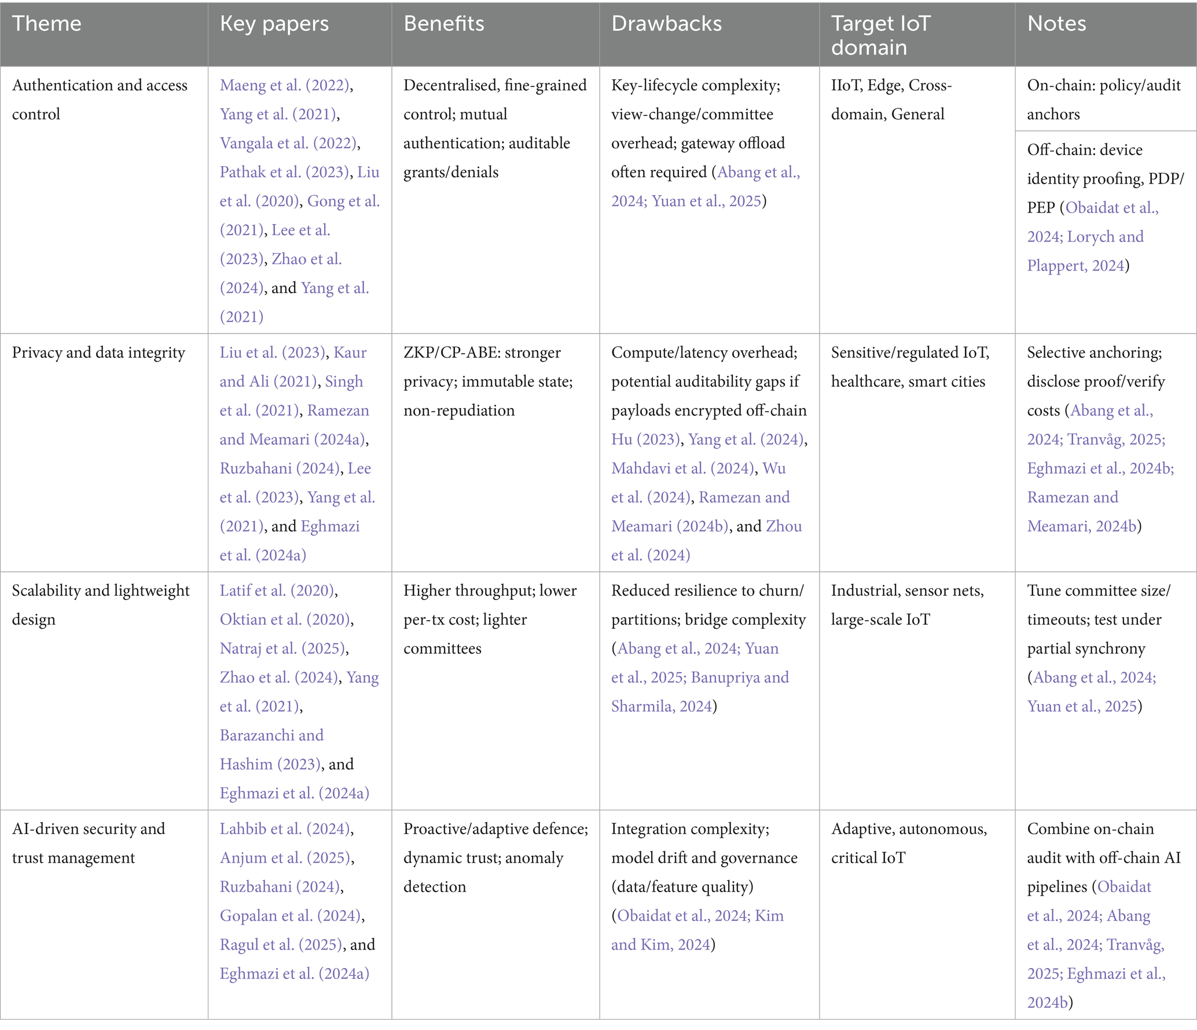
Task: Click the Lahbib et al. (2024) reference
Action: [285, 829]
